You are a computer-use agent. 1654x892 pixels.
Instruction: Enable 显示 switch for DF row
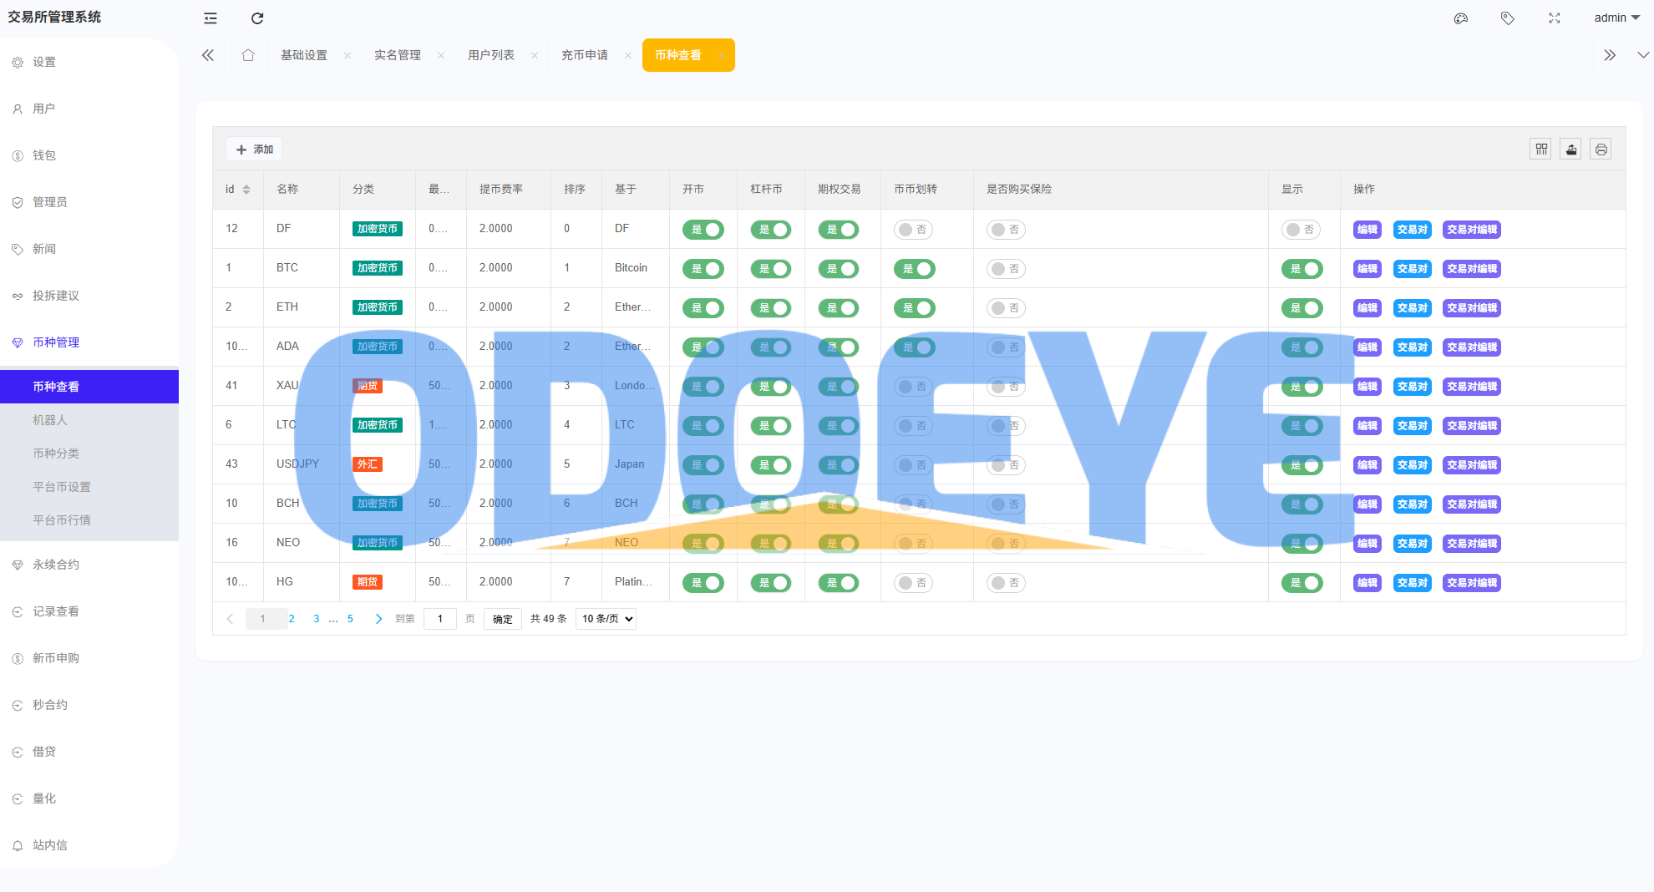pos(1301,230)
